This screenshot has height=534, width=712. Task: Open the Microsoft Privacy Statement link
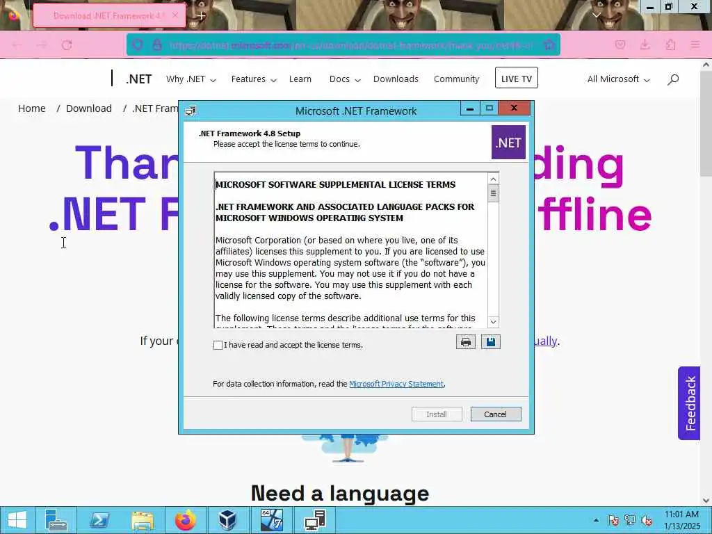[396, 384]
